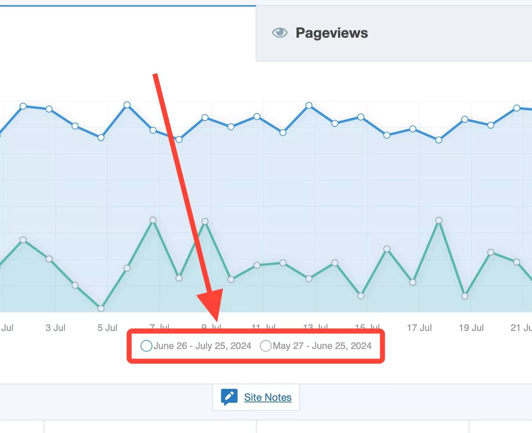Click the June 26 - July 25, 2024 legend label
The width and height of the screenshot is (532, 433).
[202, 346]
